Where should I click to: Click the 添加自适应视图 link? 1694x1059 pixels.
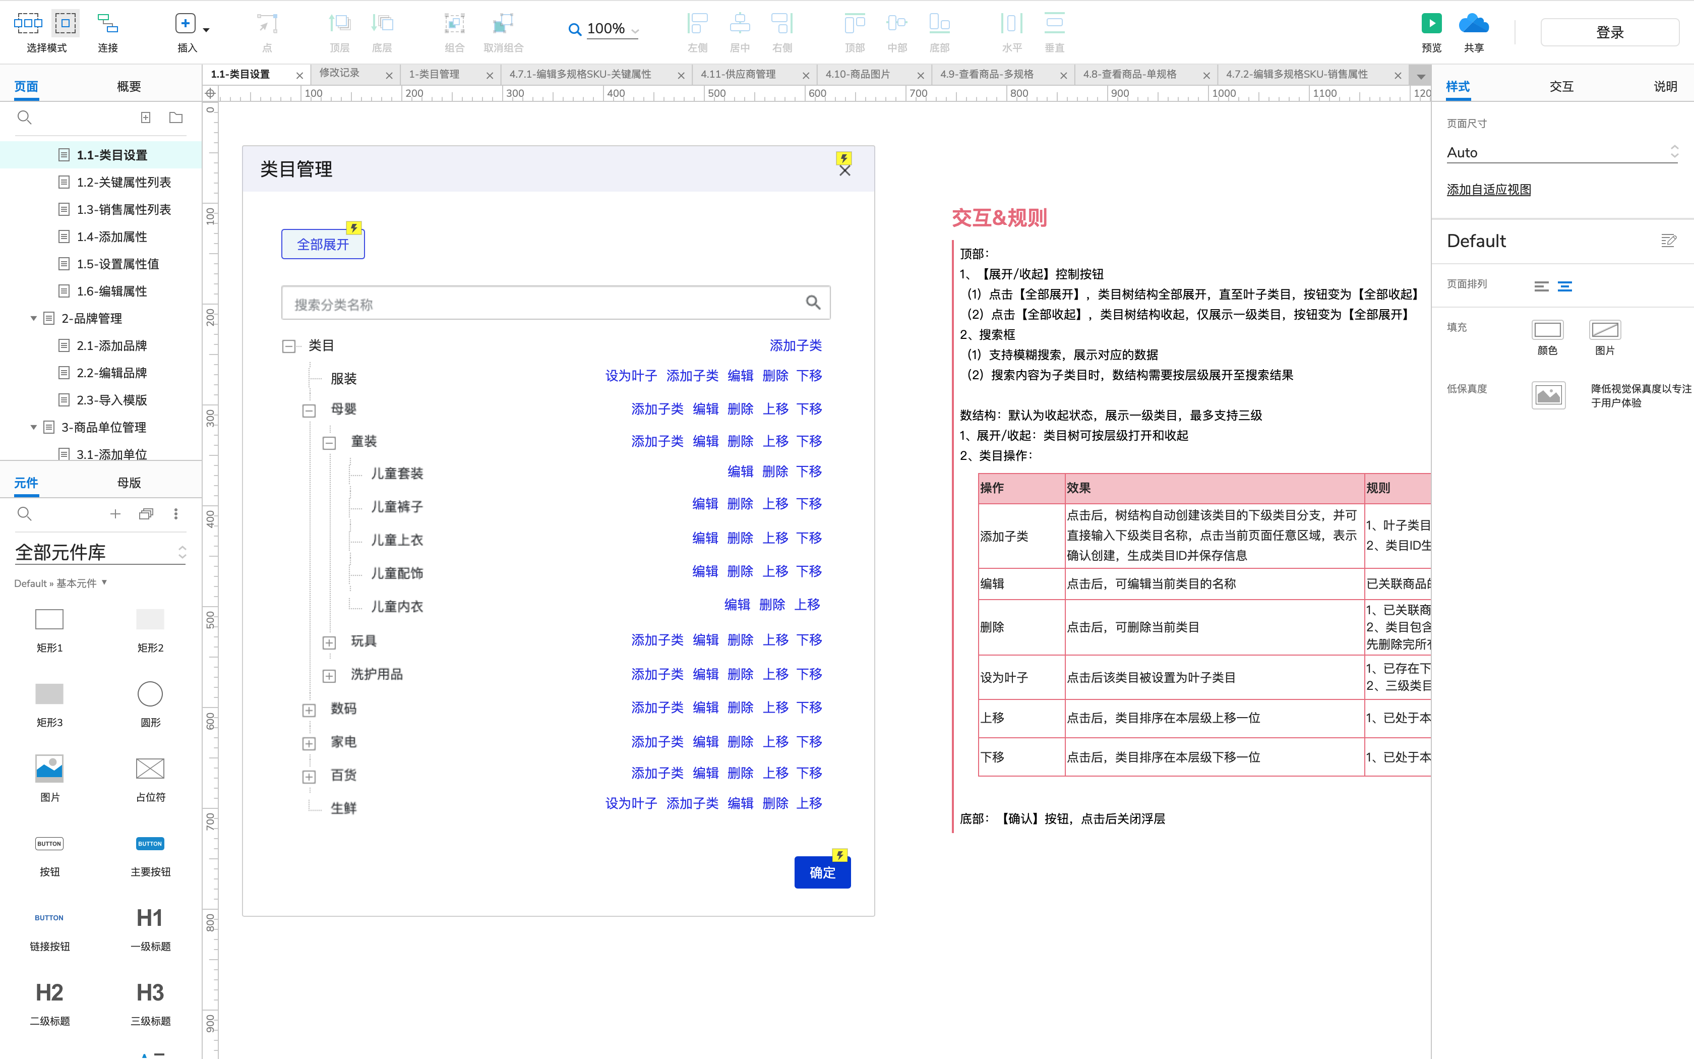coord(1488,190)
